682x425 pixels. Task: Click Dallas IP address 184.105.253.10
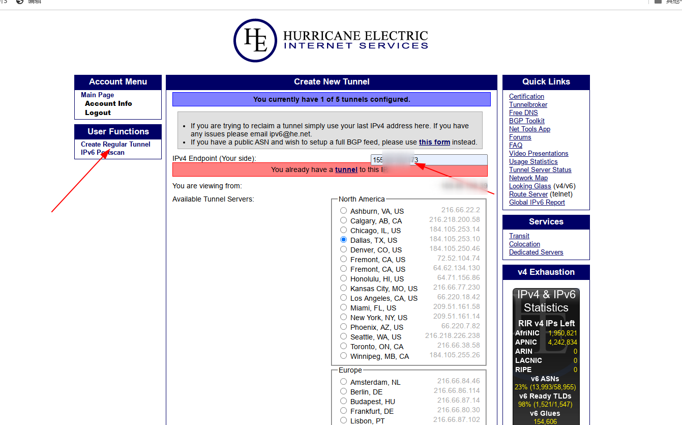[455, 239]
